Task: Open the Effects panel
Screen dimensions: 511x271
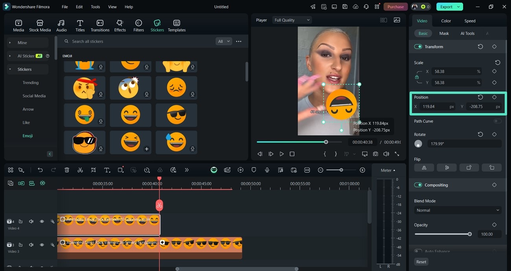Action: coord(120,26)
